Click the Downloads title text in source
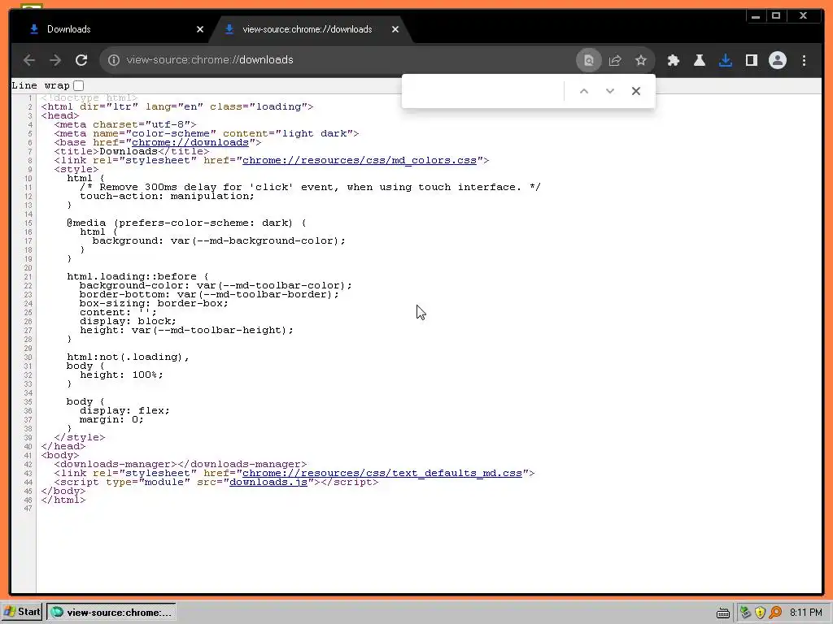 [x=129, y=151]
